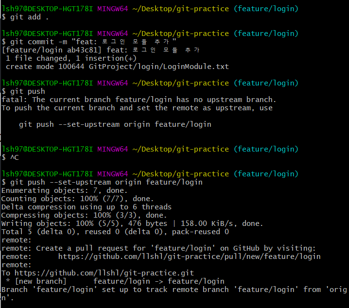Click the 'To push the current branch' hint line
Screen dimensions: 349x308
click(137, 108)
